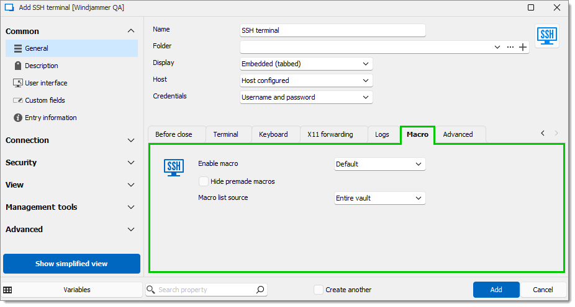575x307 pixels.
Task: Switch to the X11 forwarding tab
Action: 333,134
